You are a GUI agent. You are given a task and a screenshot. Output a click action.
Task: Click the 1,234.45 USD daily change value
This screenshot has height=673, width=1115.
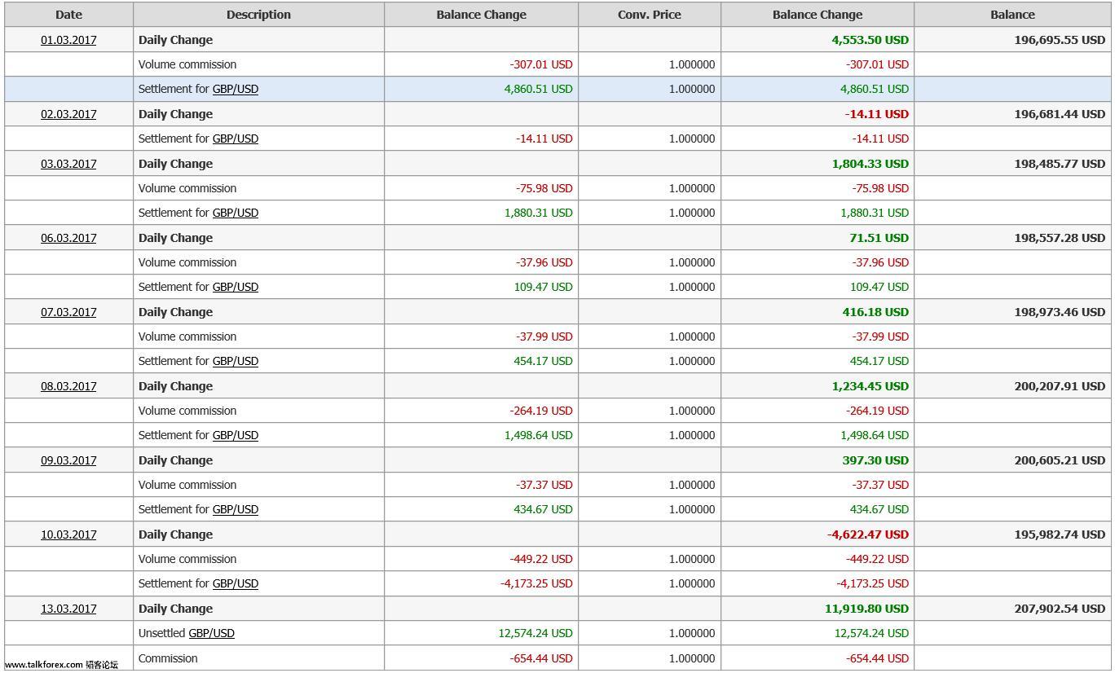(870, 386)
